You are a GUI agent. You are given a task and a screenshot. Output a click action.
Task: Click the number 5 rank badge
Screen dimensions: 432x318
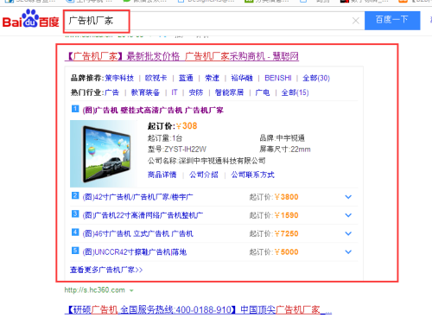(75, 251)
